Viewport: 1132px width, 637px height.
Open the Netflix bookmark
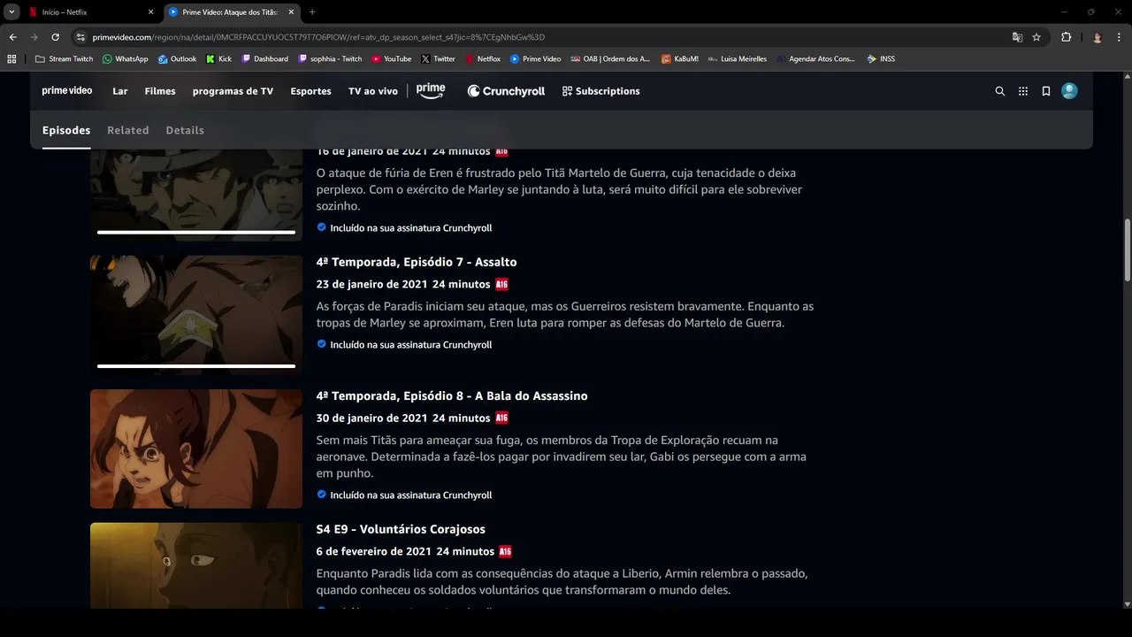[483, 59]
